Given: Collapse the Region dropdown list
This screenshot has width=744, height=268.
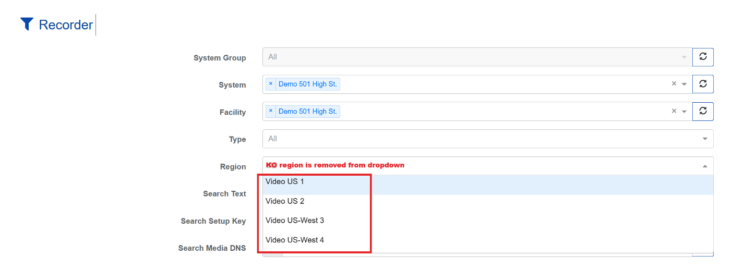Looking at the screenshot, I should click(x=705, y=166).
